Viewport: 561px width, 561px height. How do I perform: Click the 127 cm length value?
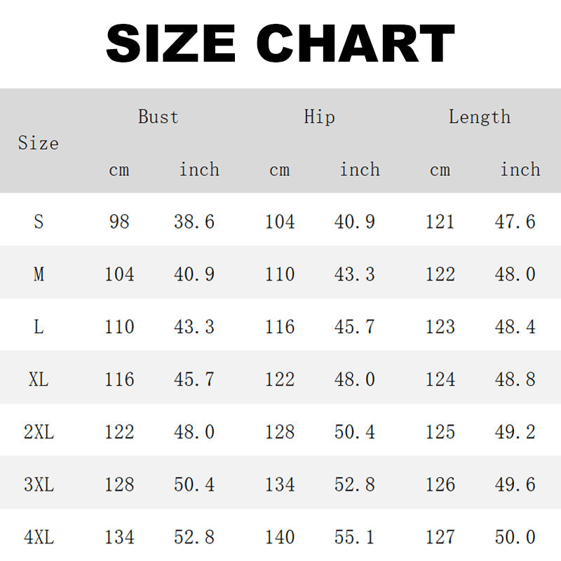pyautogui.click(x=440, y=537)
